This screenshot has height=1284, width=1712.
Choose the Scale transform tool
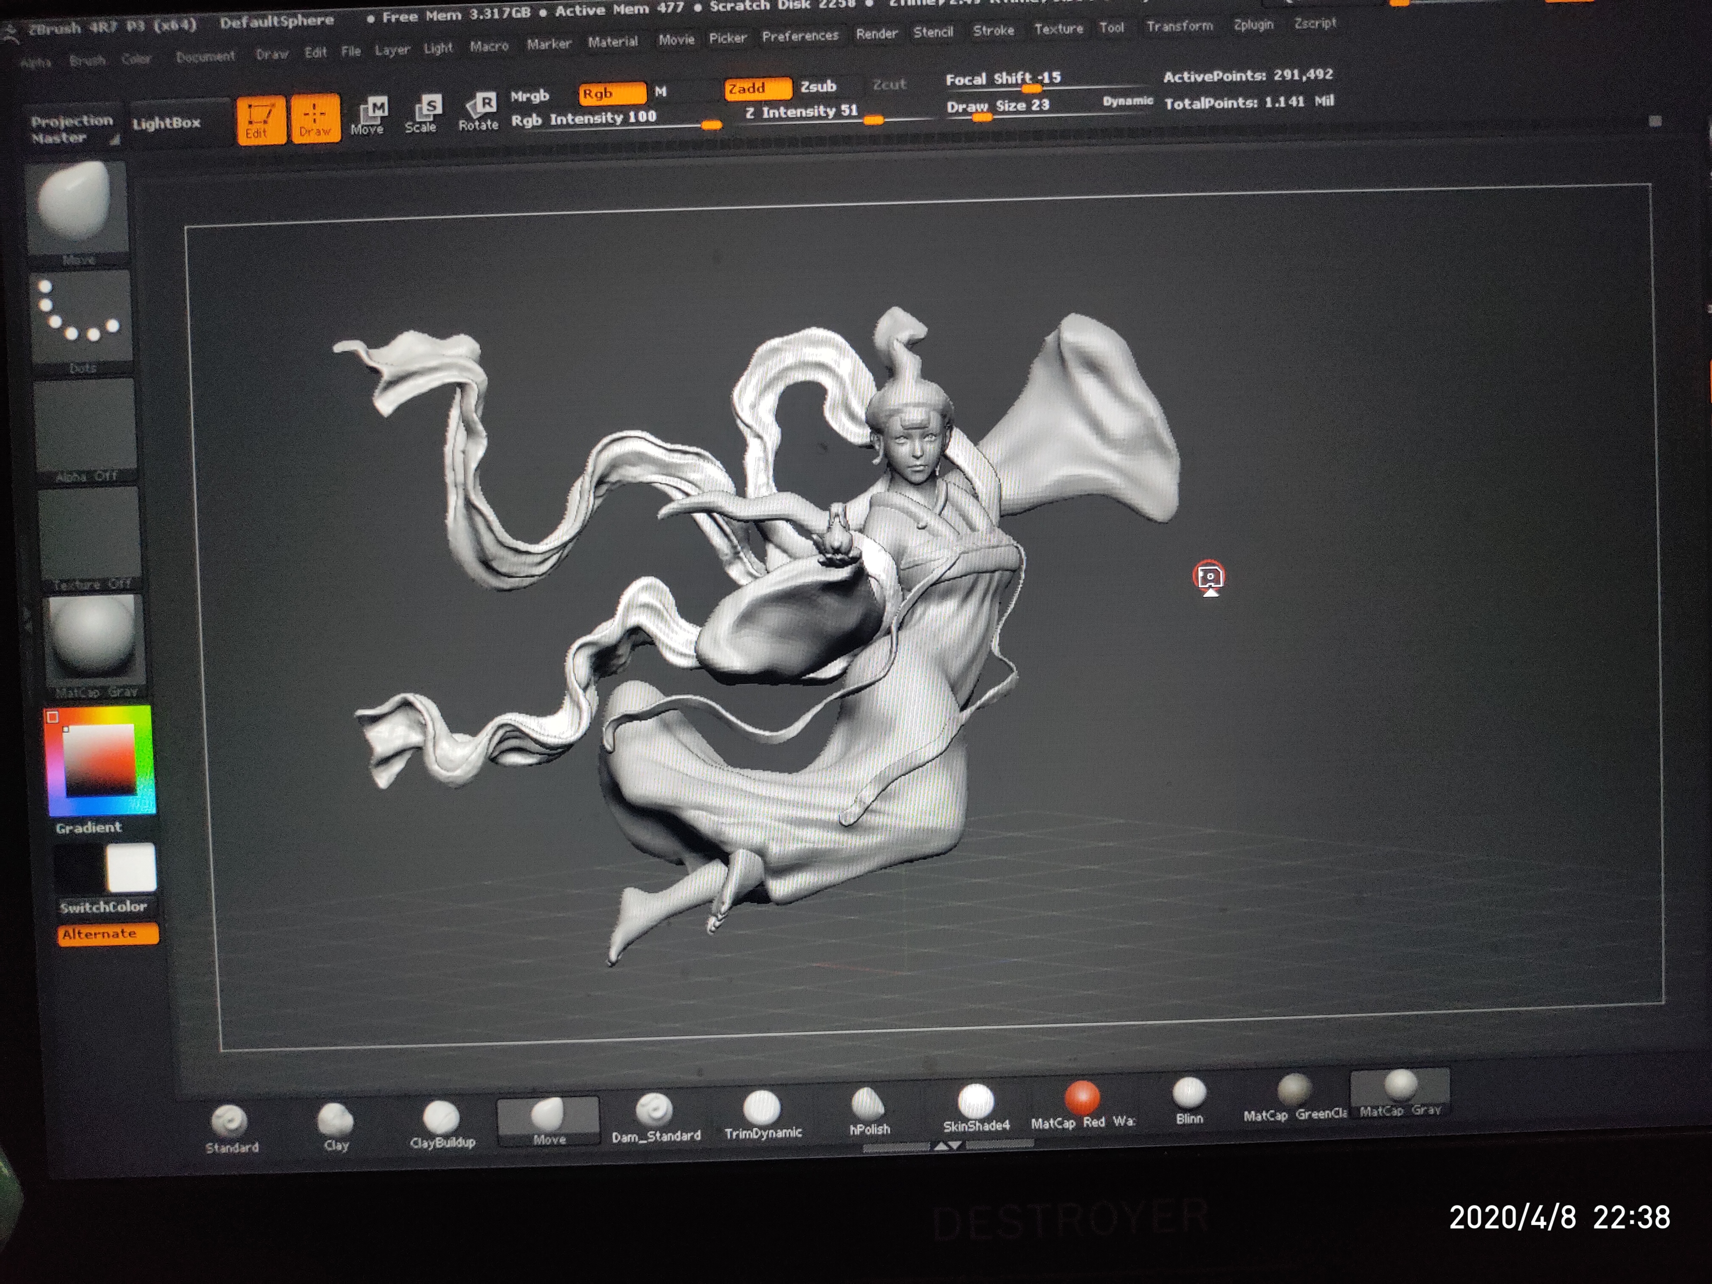pos(422,114)
